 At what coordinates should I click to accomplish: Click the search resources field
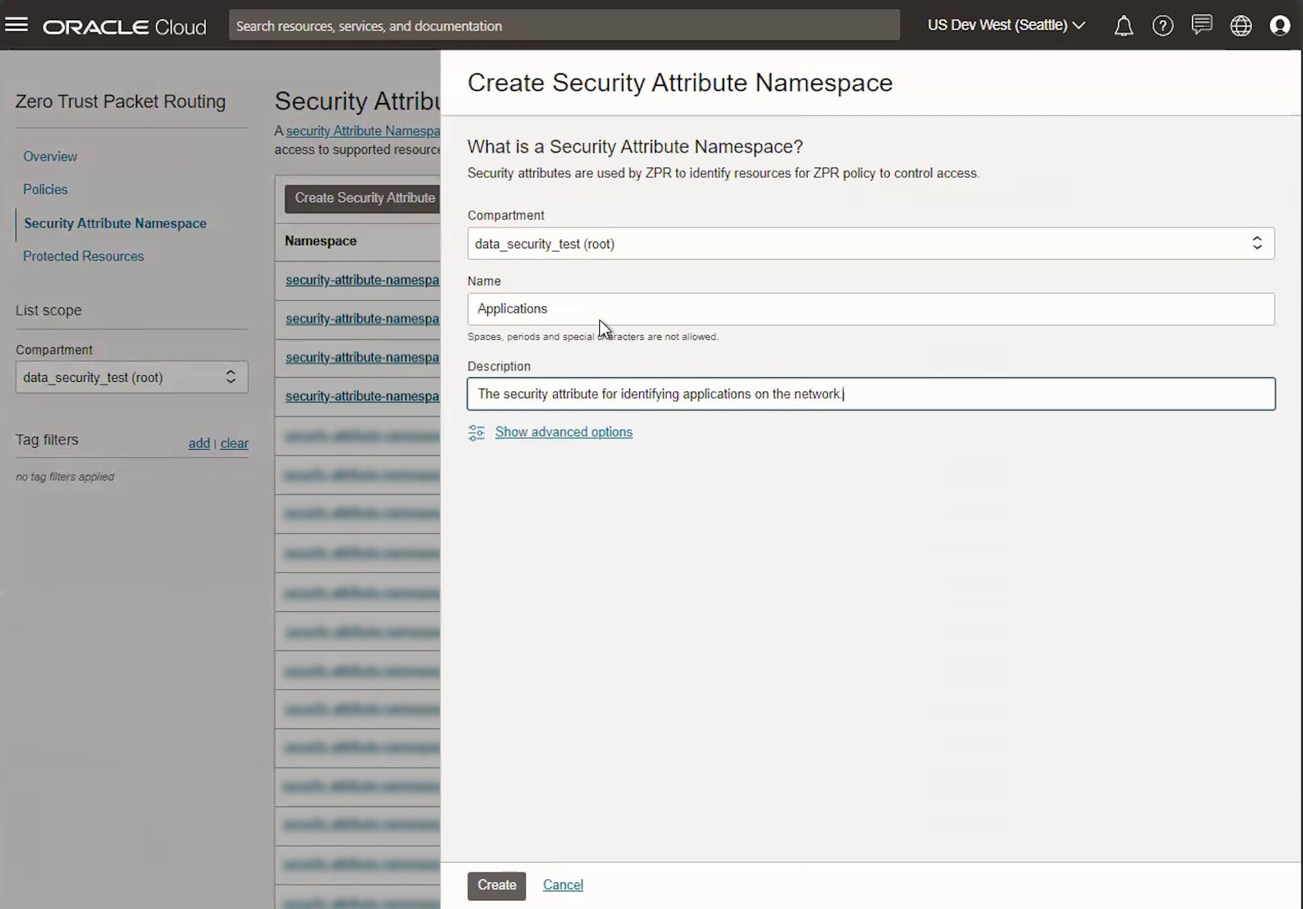tap(563, 25)
